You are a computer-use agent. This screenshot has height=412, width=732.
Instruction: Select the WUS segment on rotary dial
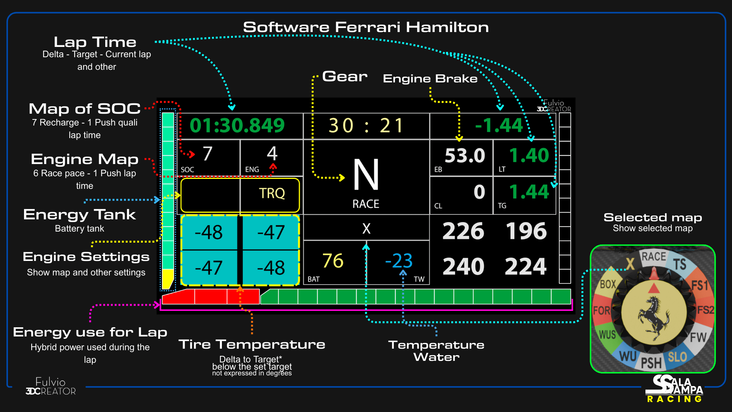point(607,335)
